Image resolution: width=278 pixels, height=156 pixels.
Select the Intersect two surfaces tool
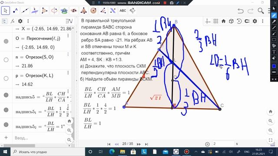[x=64, y=11]
